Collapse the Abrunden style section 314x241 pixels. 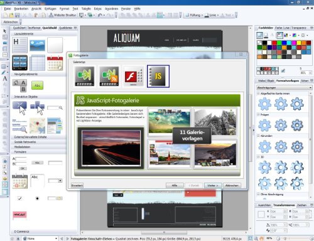click(258, 136)
